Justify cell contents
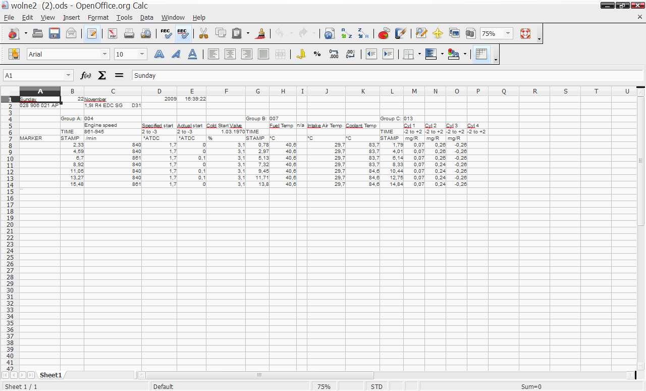The height and width of the screenshot is (391, 646). coord(263,54)
